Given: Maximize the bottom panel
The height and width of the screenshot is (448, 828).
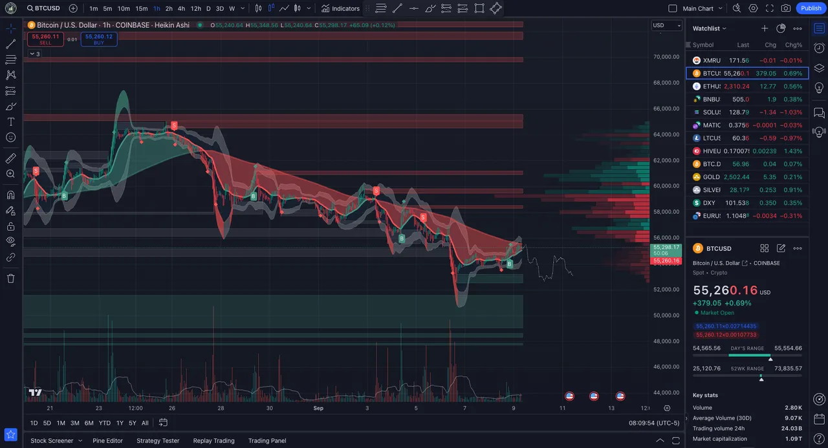Looking at the screenshot, I should (x=675, y=441).
